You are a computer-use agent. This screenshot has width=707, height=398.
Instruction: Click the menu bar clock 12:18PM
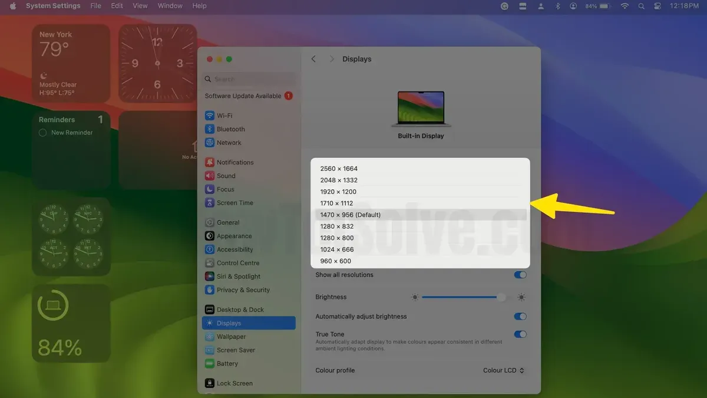[684, 6]
